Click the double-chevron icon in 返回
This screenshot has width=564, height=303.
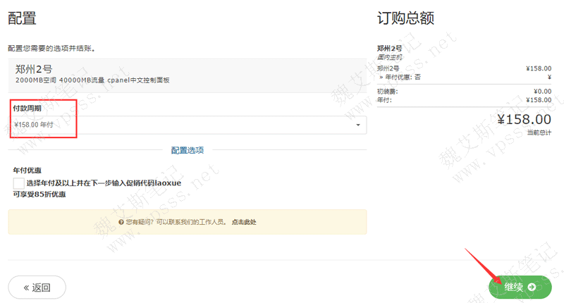[x=26, y=287]
